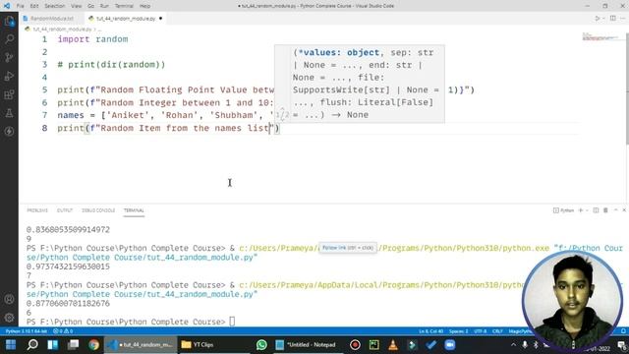This screenshot has height=354, width=629.
Task: Switch to the Debug Console tab
Action: (x=98, y=210)
